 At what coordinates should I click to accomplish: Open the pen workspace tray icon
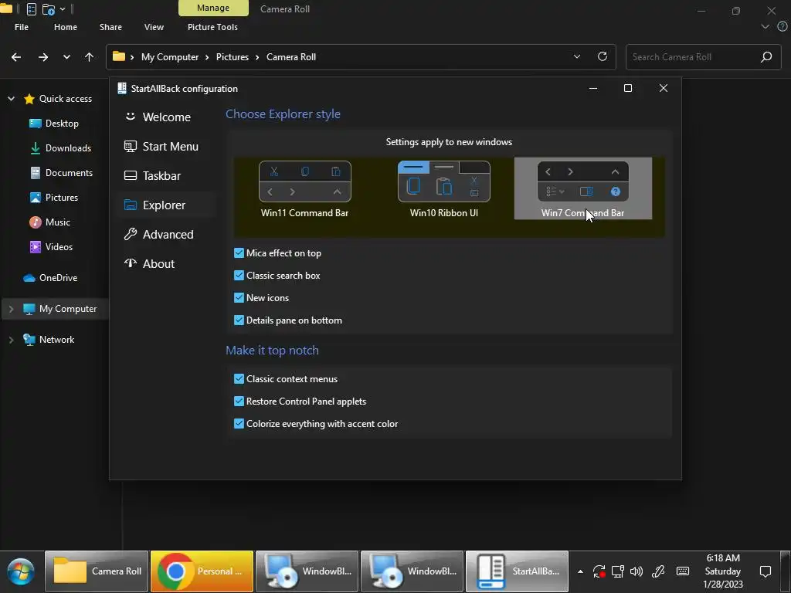click(658, 571)
